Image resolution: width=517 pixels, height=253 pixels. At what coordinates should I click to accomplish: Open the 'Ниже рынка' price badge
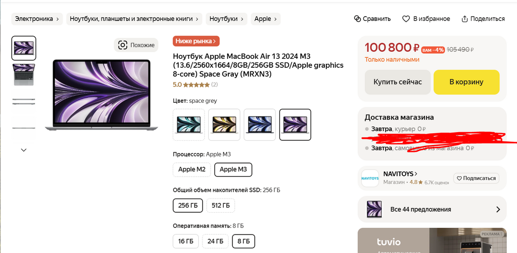coord(196,41)
